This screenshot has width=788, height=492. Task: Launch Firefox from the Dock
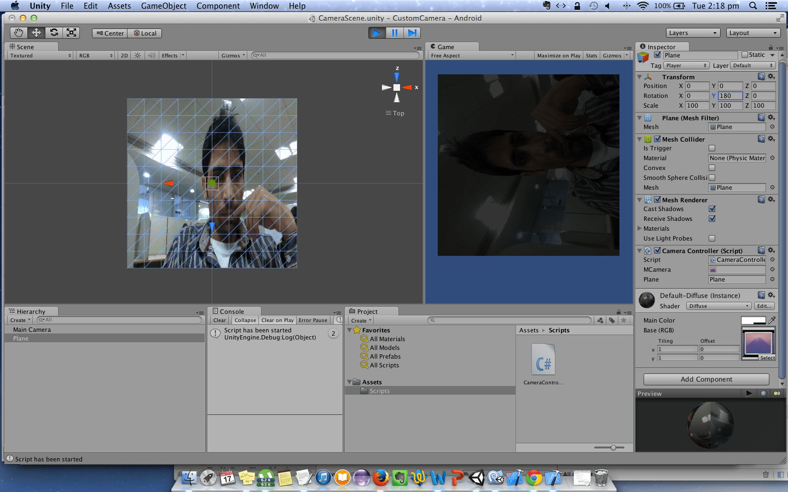pyautogui.click(x=380, y=477)
